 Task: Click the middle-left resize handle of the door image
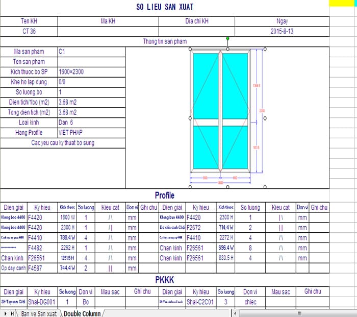190,118
